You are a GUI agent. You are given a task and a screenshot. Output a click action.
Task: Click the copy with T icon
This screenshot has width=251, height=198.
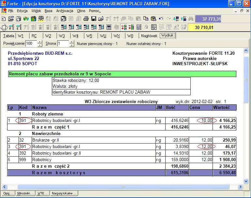point(146,18)
